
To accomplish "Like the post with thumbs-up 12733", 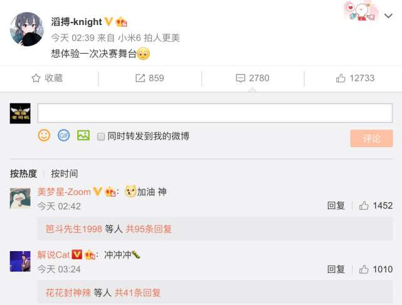I will (x=341, y=78).
